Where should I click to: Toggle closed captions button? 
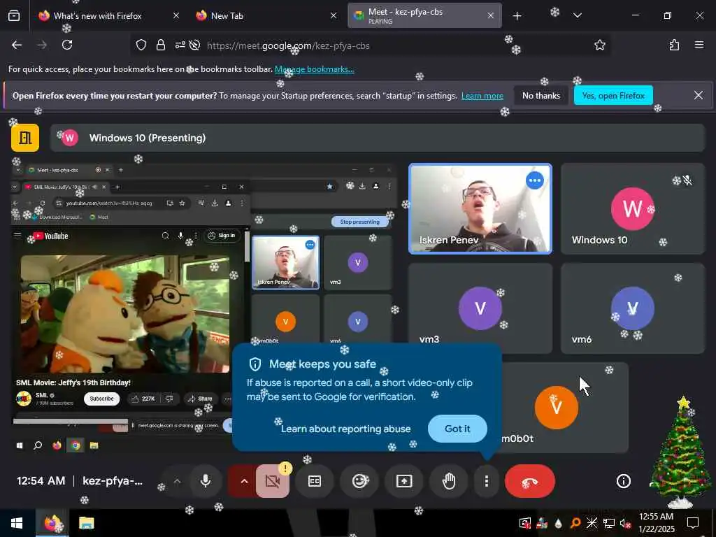pos(315,481)
